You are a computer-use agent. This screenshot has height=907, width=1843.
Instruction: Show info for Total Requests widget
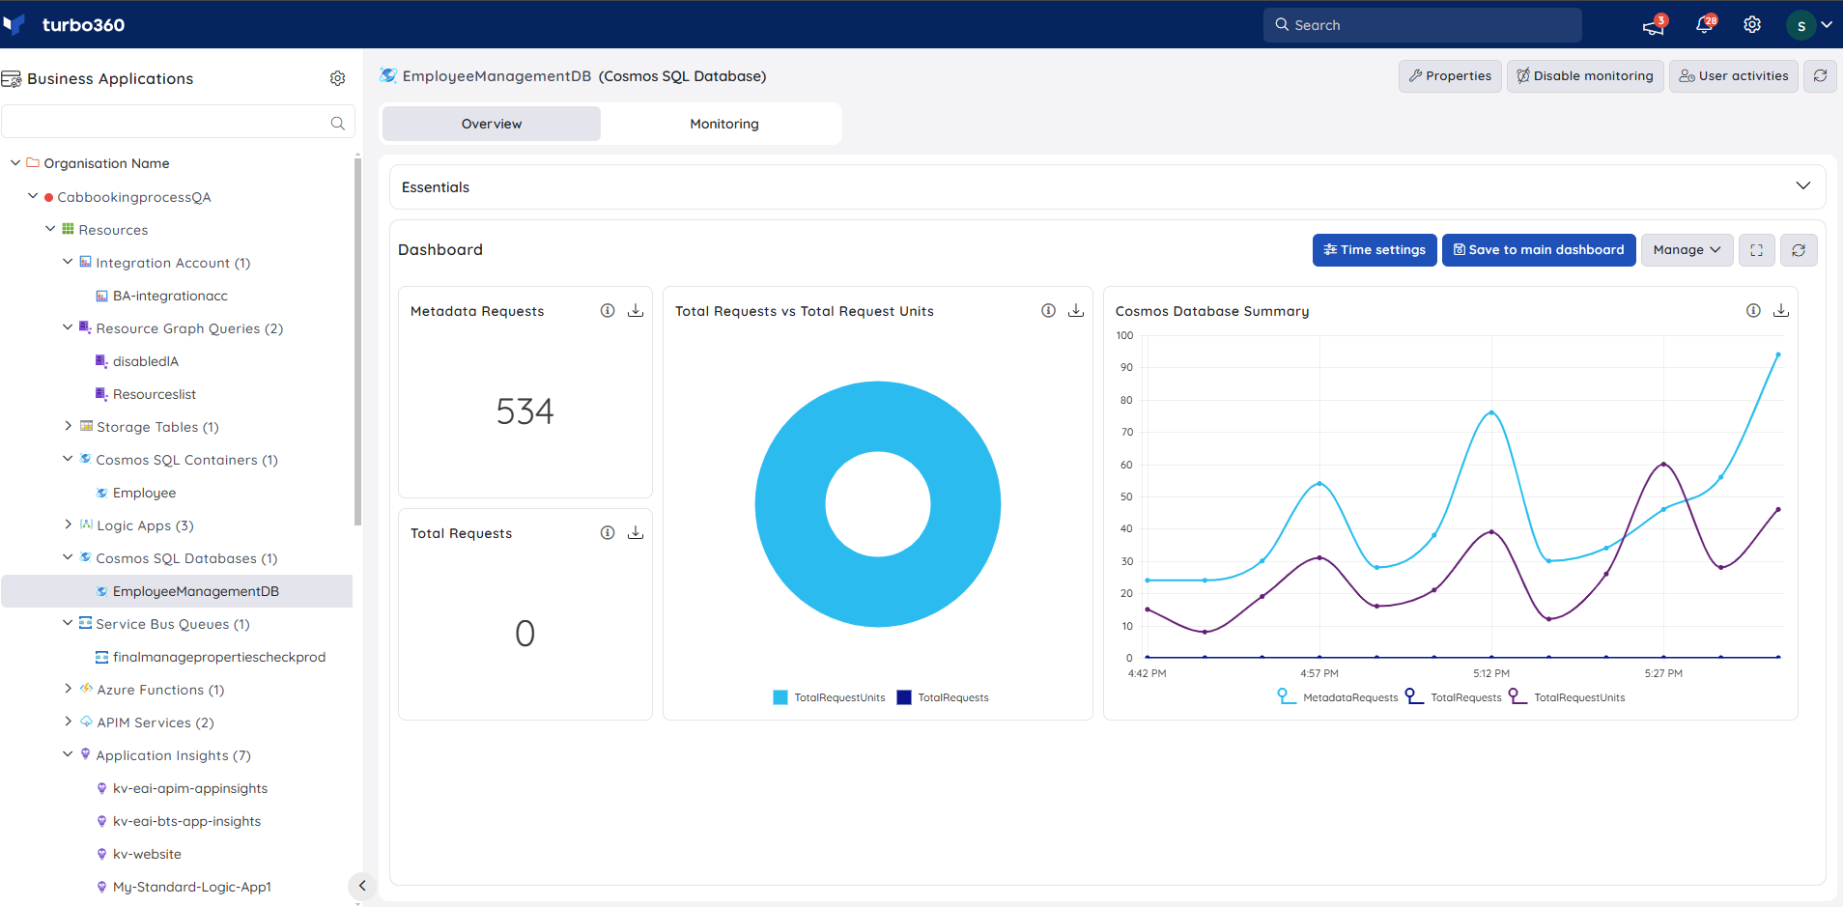pyautogui.click(x=608, y=532)
